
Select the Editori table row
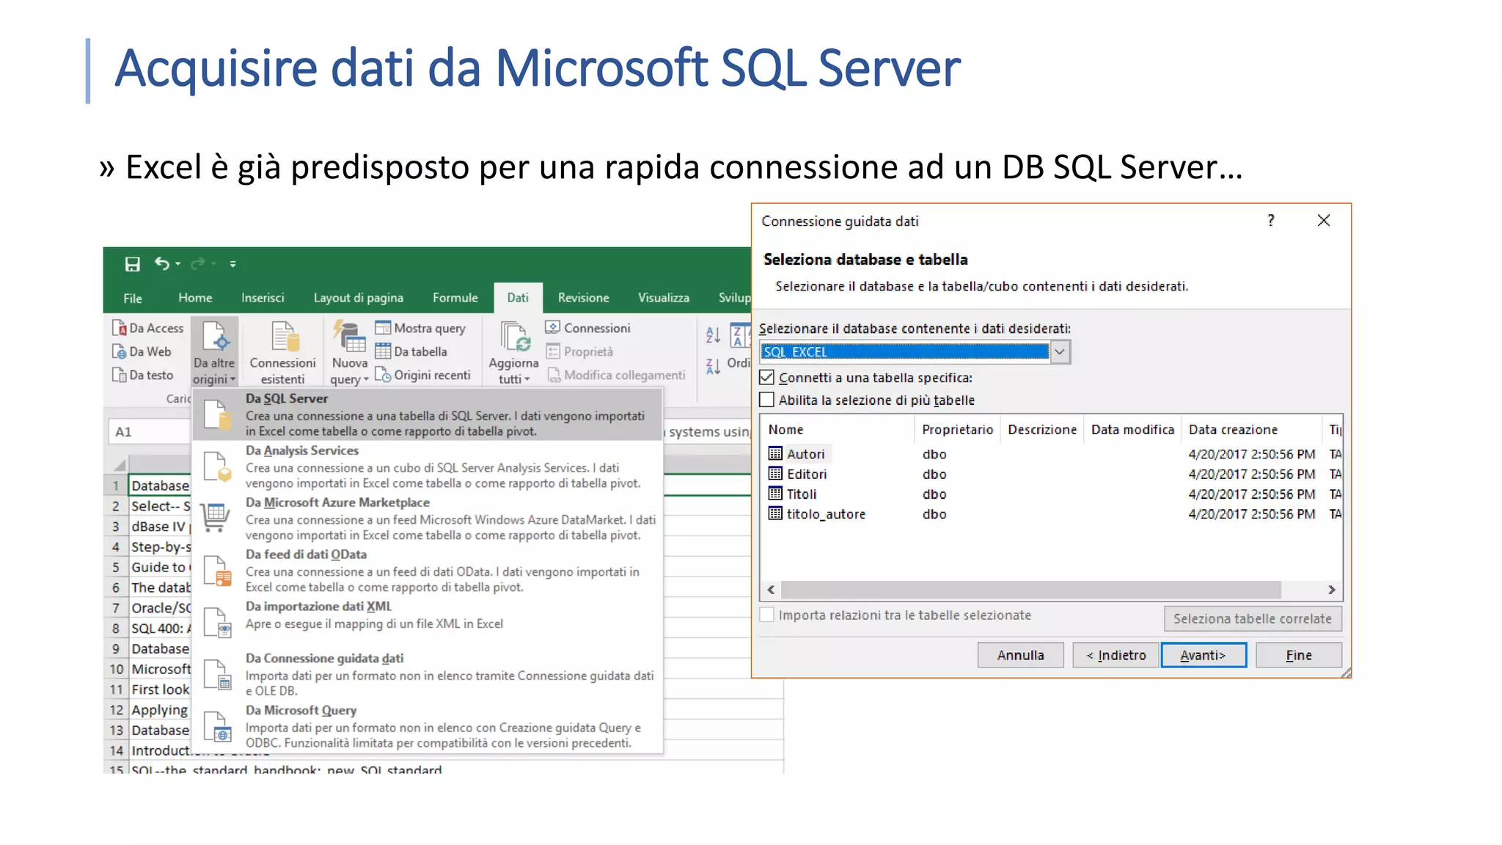pos(1052,475)
